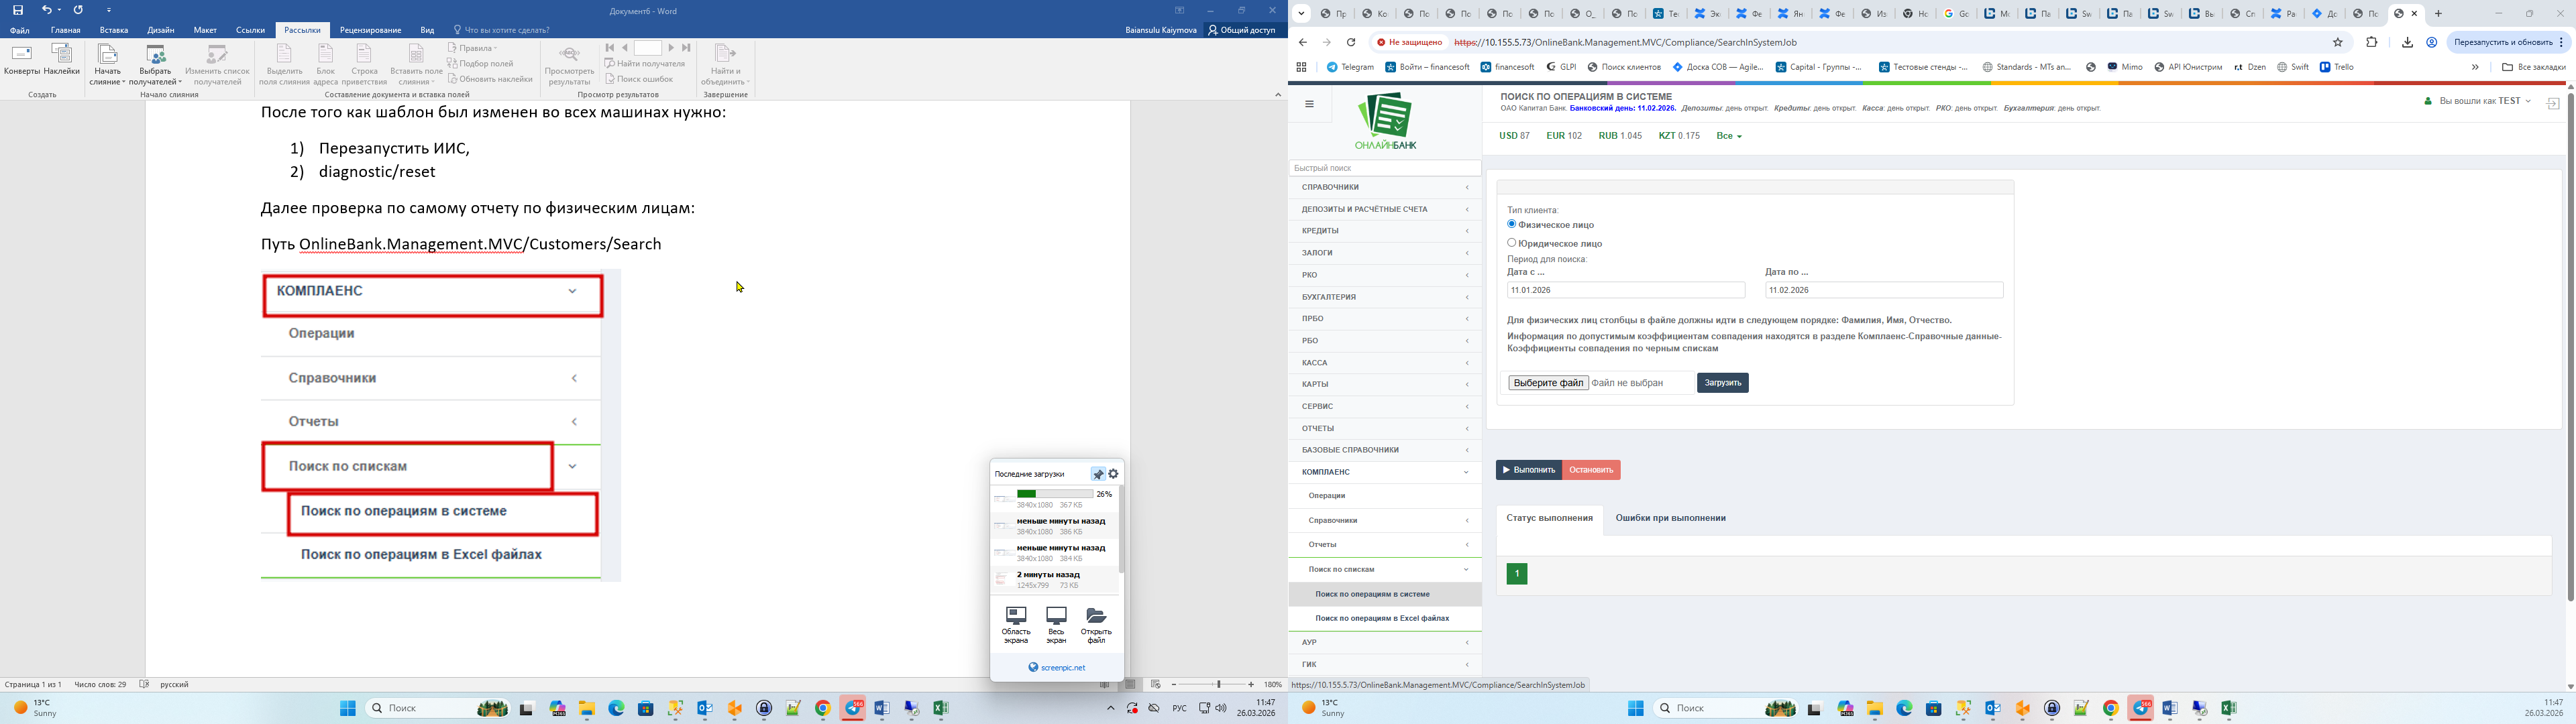Click the hamburger menu icon in OnlineBank

(1309, 104)
